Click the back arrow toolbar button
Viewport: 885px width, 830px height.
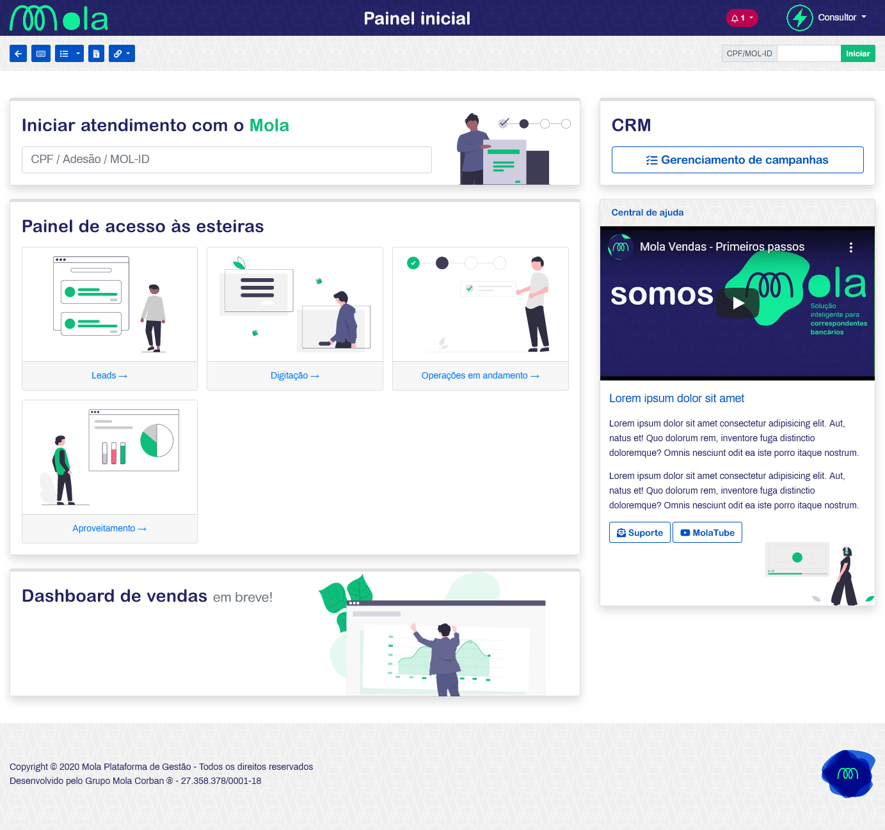[x=18, y=54]
